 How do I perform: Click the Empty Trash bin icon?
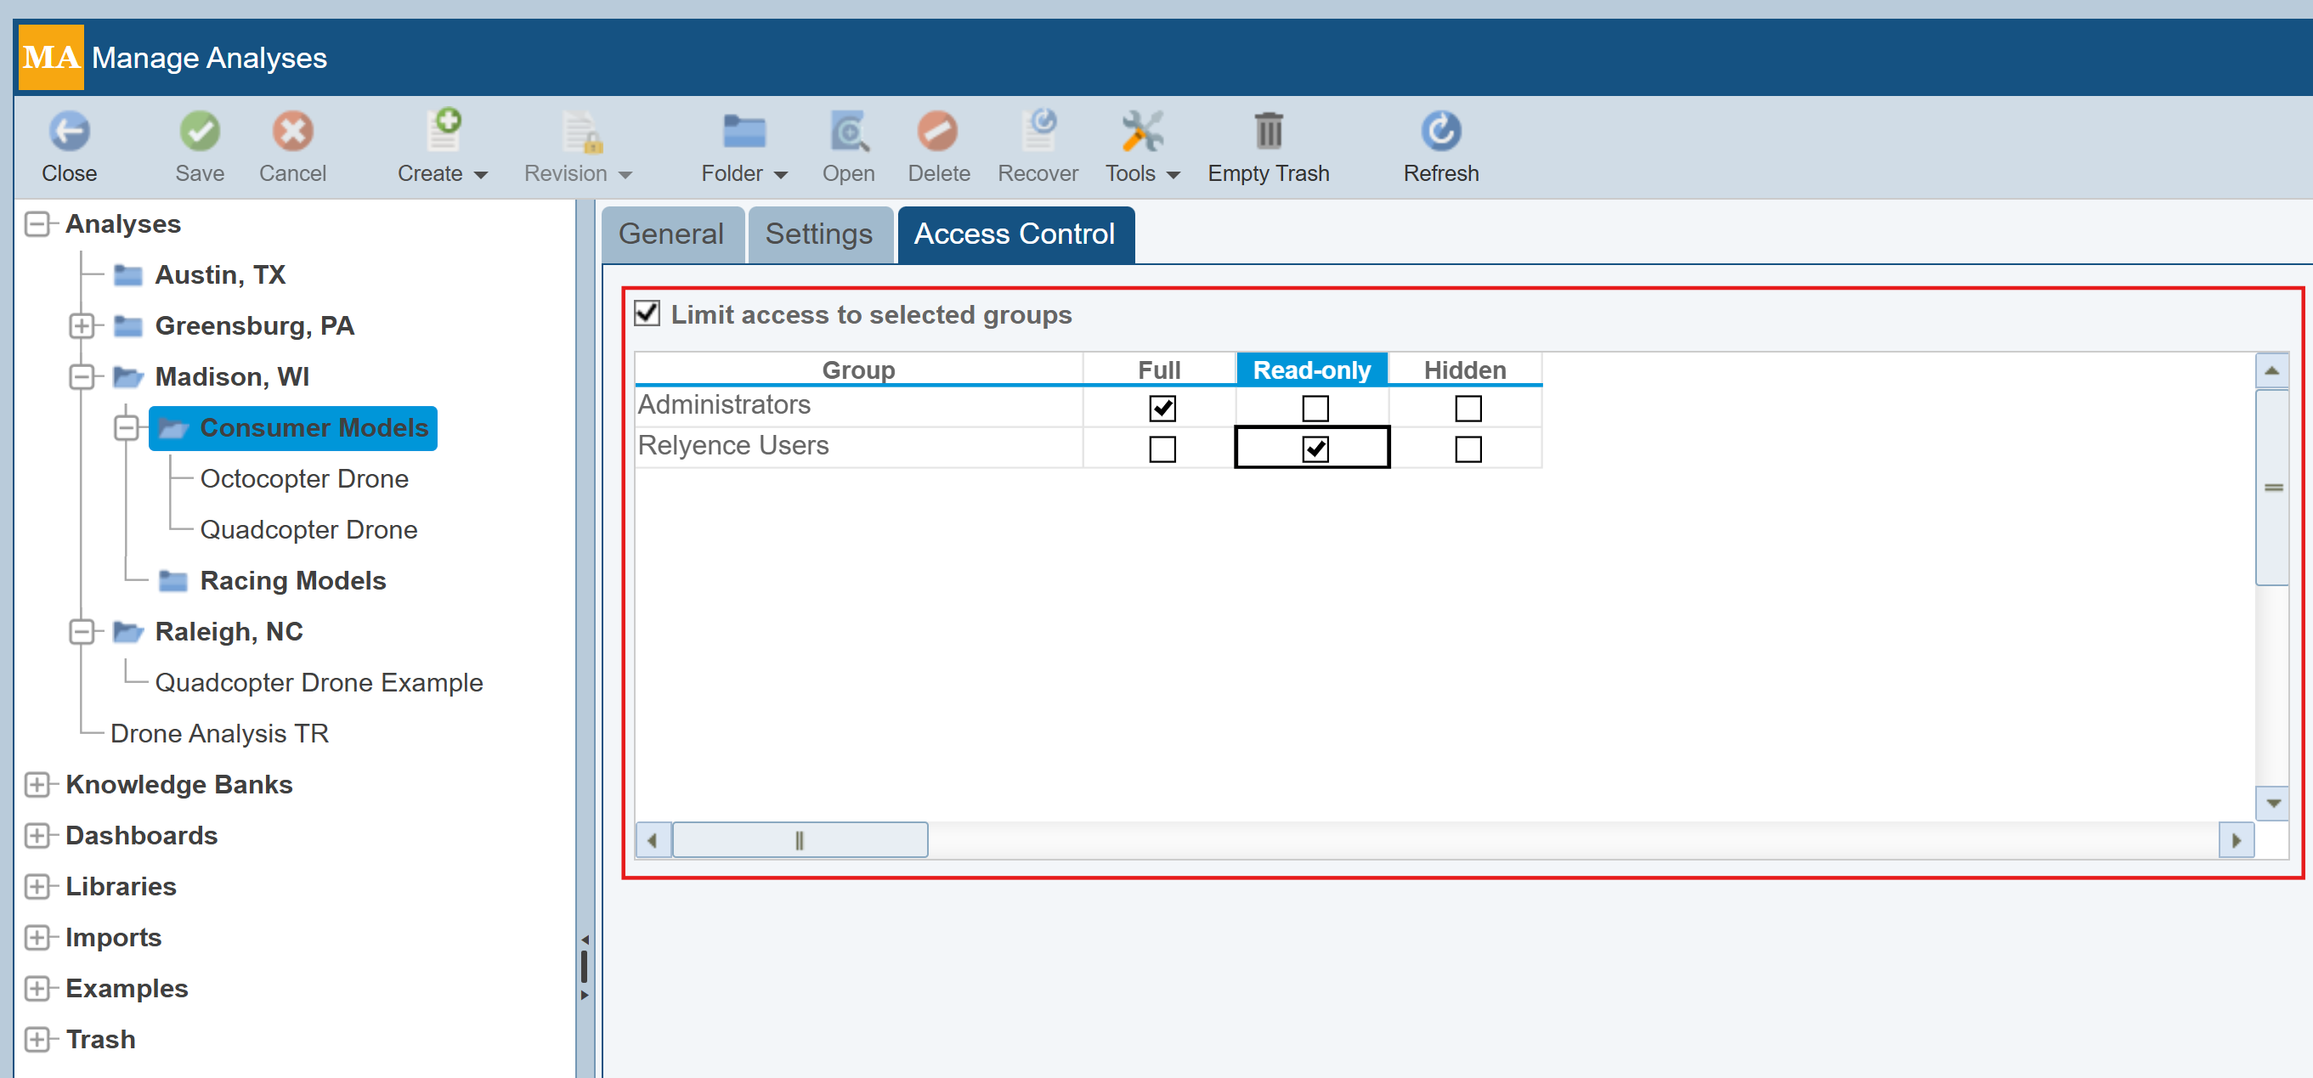click(1268, 132)
